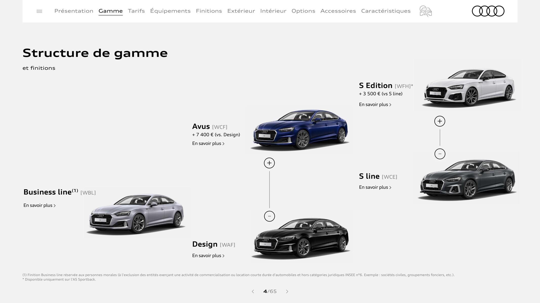Click the Audi four-rings logo
Screen dimensions: 540x303
click(x=488, y=11)
